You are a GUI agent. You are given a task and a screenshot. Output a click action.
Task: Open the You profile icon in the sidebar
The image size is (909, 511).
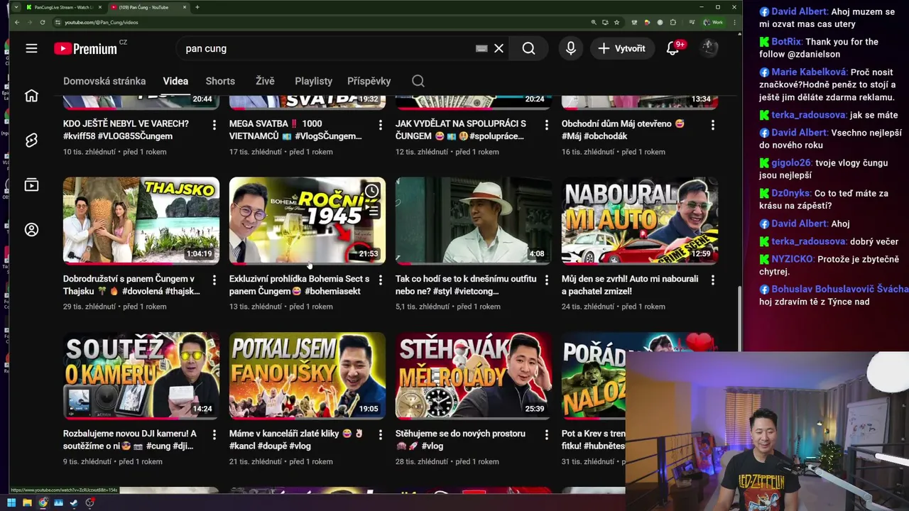(31, 230)
